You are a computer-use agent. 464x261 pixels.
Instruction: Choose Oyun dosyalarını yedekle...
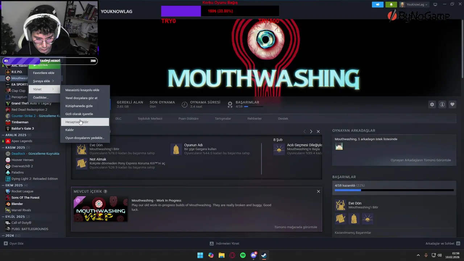pyautogui.click(x=85, y=138)
